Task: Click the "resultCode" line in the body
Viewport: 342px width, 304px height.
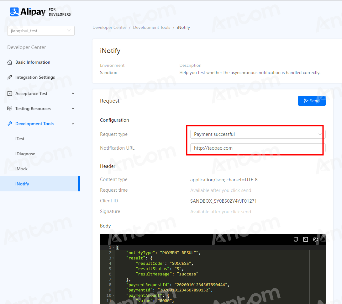Action: tap(165, 264)
